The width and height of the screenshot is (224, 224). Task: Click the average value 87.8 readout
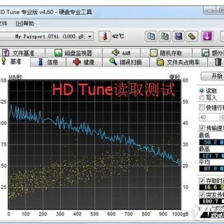[x=212, y=169]
